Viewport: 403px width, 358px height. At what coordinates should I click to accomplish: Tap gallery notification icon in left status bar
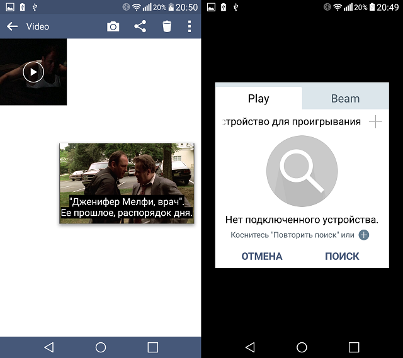[10, 7]
